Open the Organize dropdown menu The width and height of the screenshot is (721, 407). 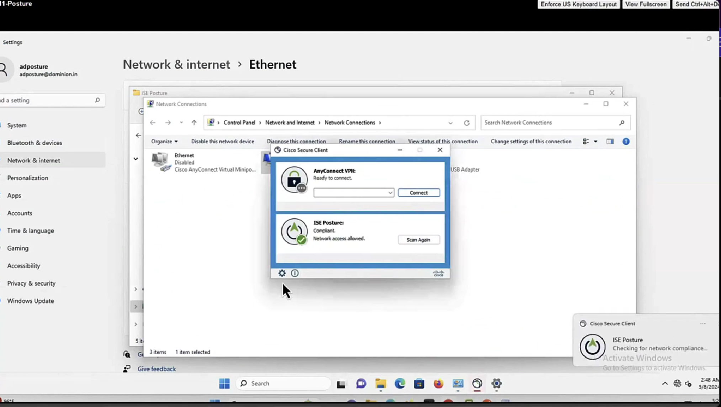tap(164, 142)
